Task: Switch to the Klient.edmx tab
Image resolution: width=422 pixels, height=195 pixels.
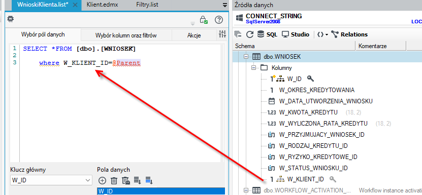Action: pyautogui.click(x=102, y=5)
